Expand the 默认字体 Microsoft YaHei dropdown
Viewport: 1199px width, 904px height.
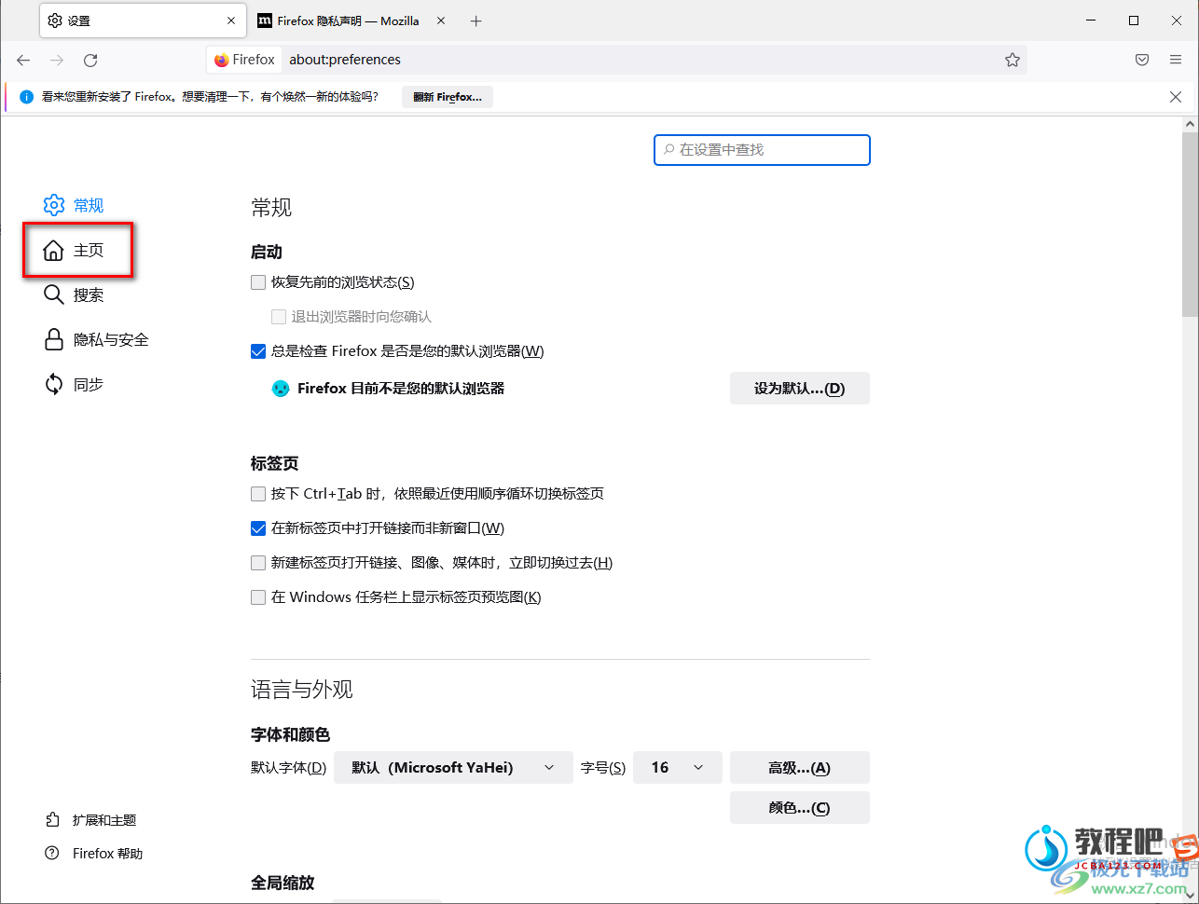453,768
